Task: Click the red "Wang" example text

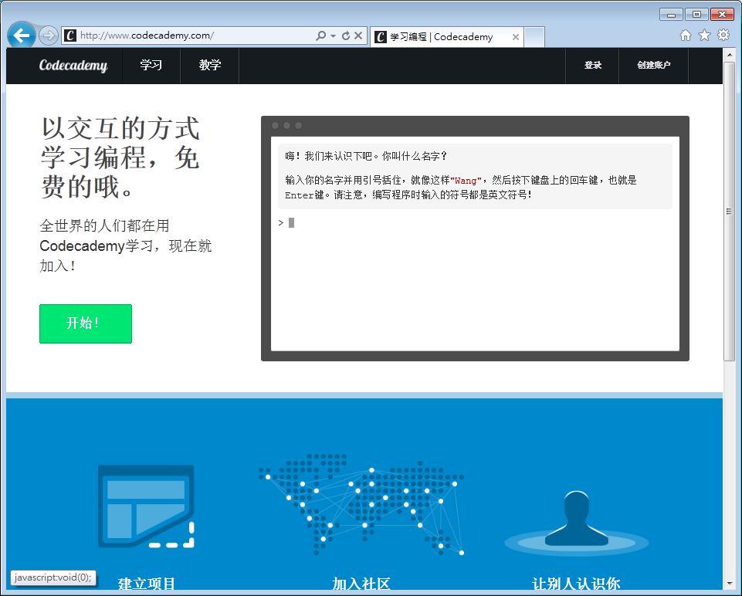Action: tap(466, 181)
